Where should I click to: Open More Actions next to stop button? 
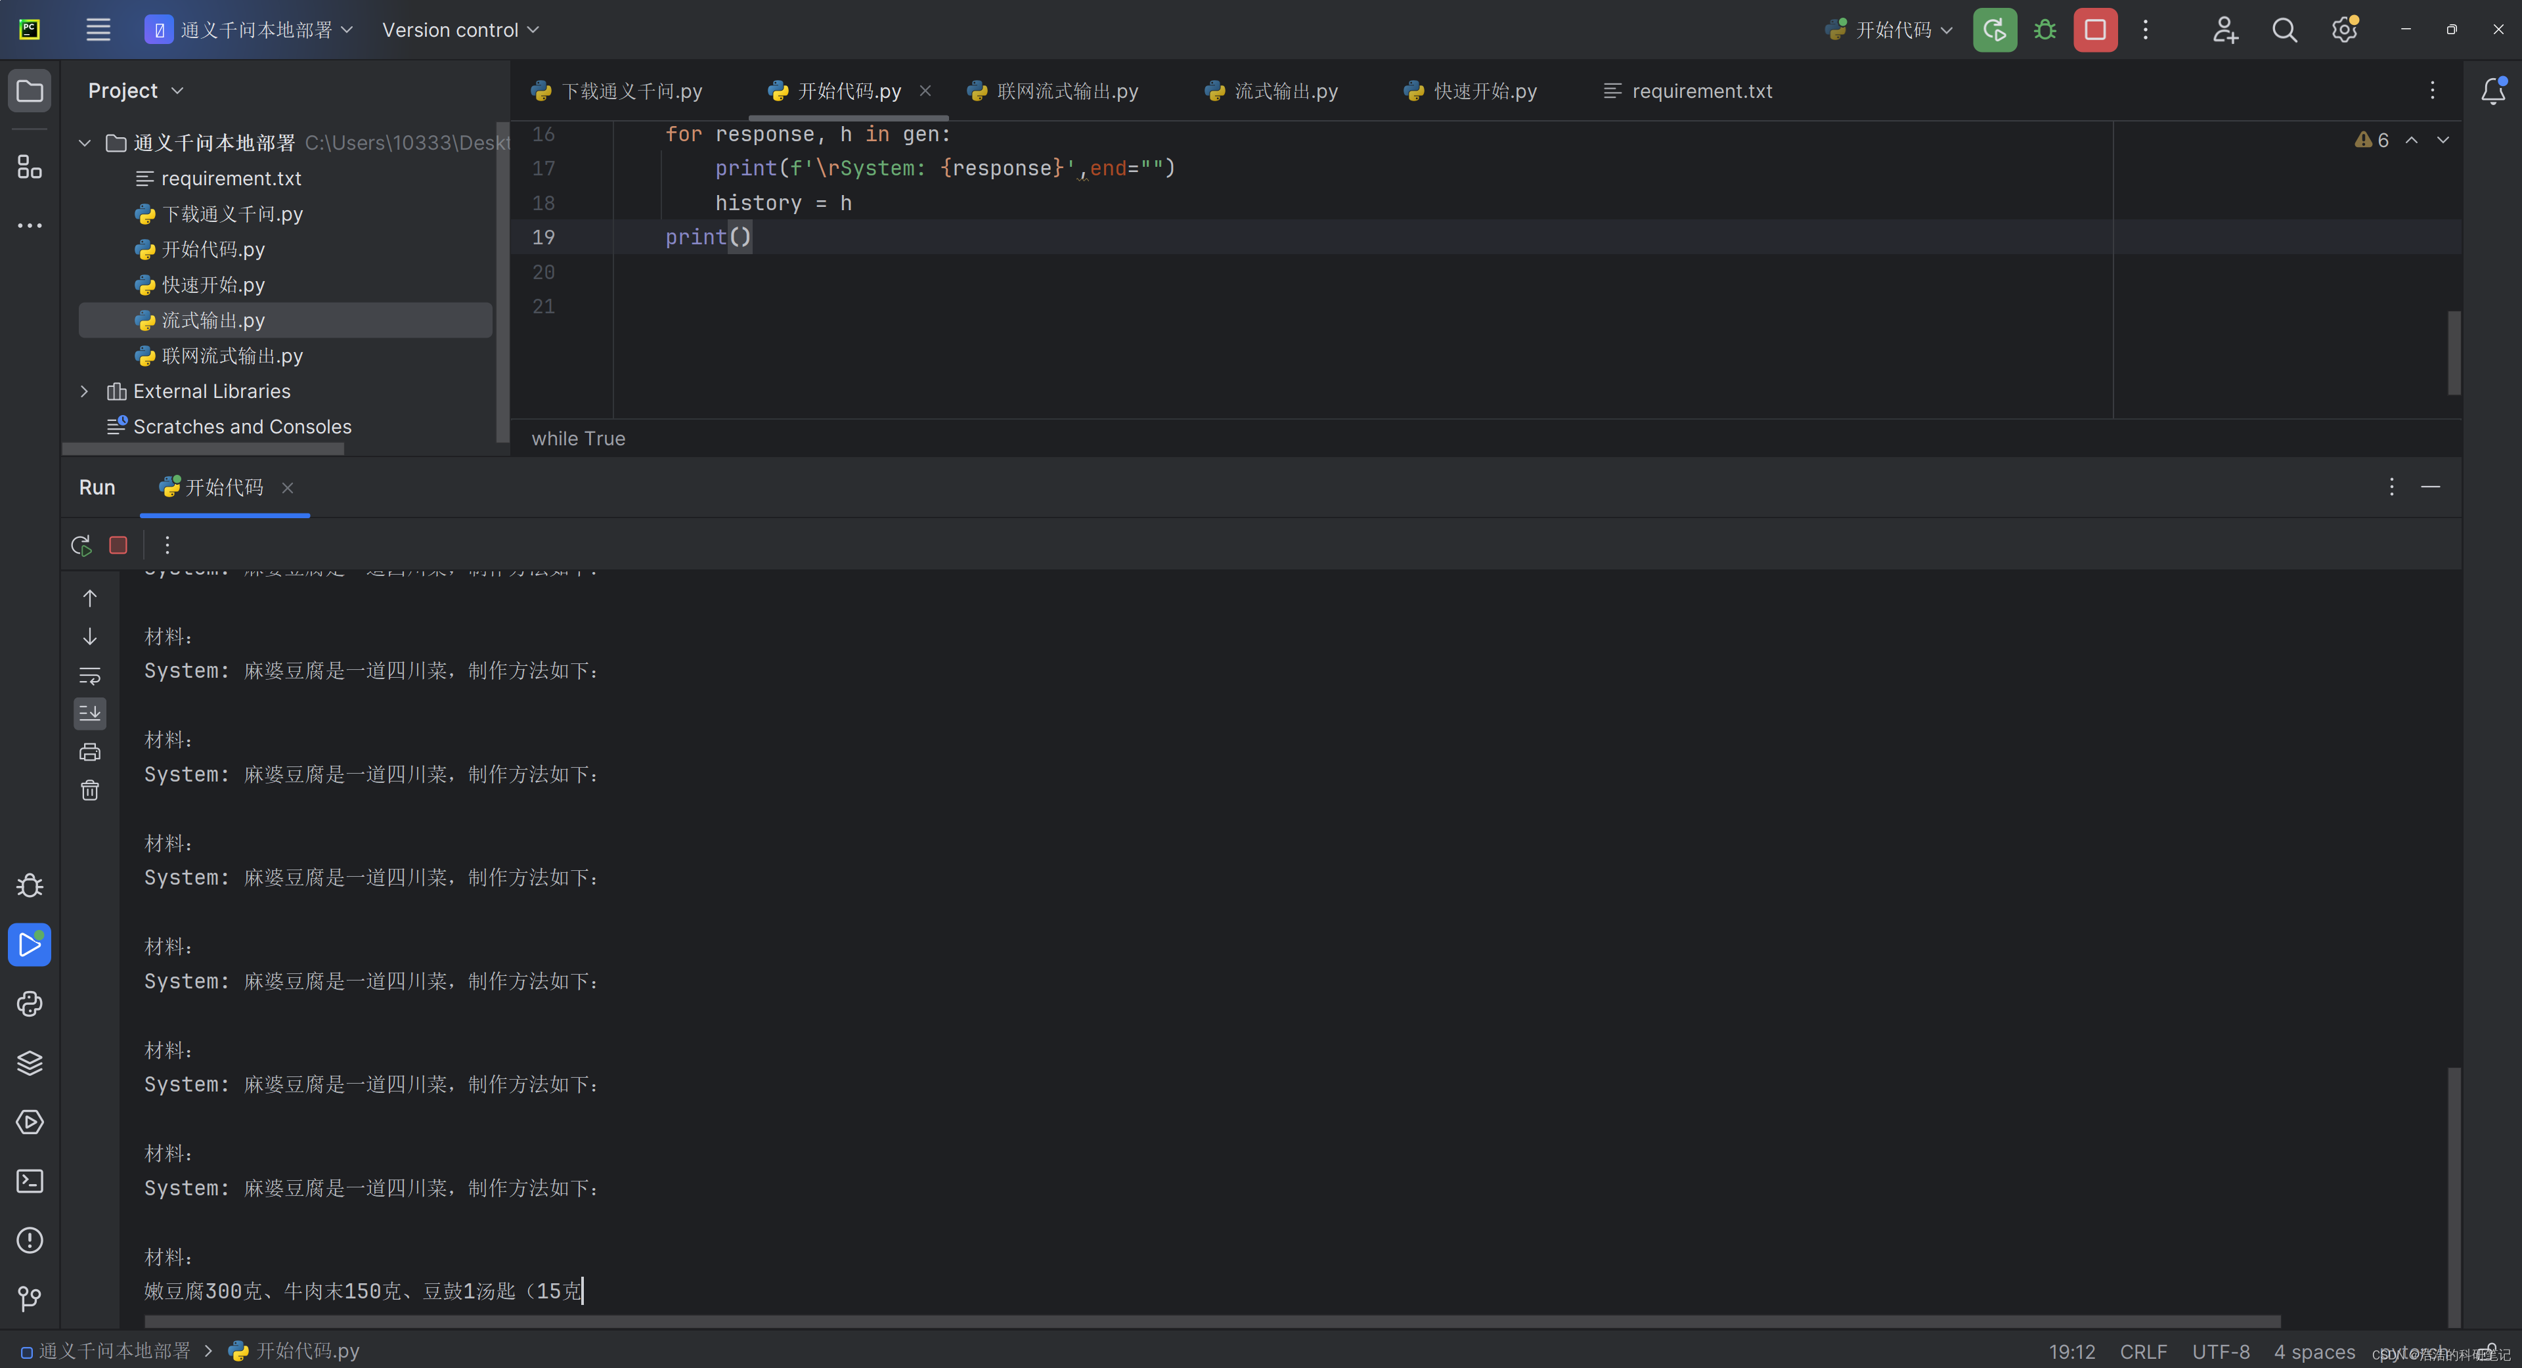click(2145, 30)
